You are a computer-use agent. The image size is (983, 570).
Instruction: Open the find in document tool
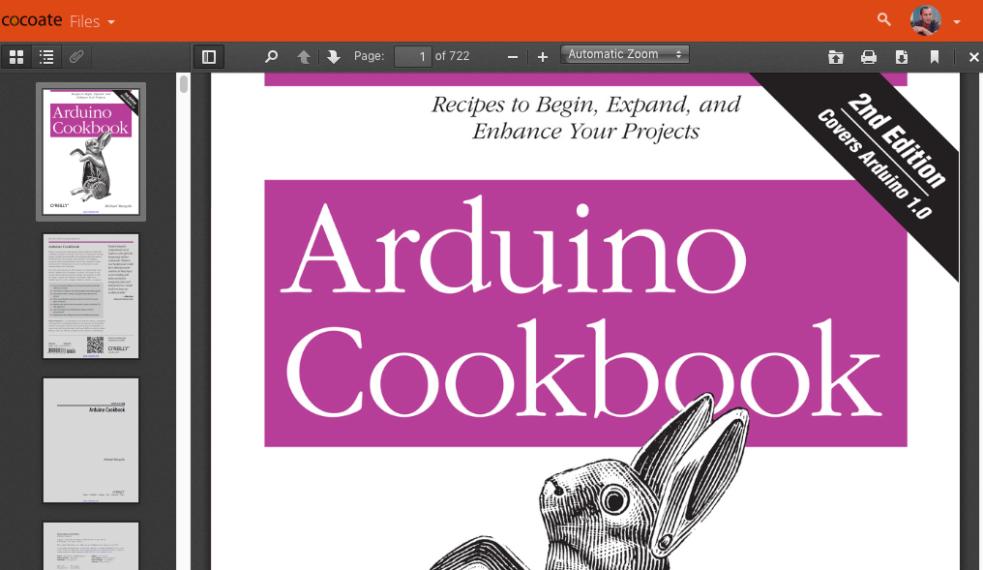pyautogui.click(x=271, y=57)
